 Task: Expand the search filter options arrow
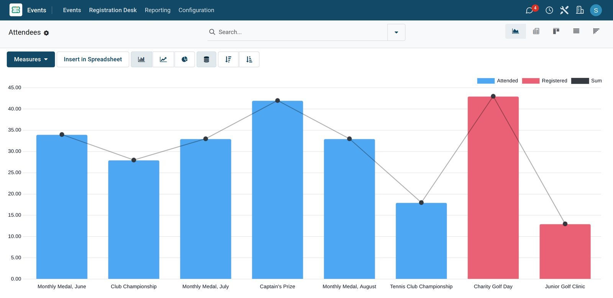pyautogui.click(x=396, y=32)
